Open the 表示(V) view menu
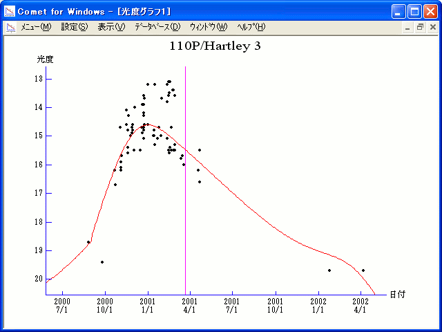 111,27
